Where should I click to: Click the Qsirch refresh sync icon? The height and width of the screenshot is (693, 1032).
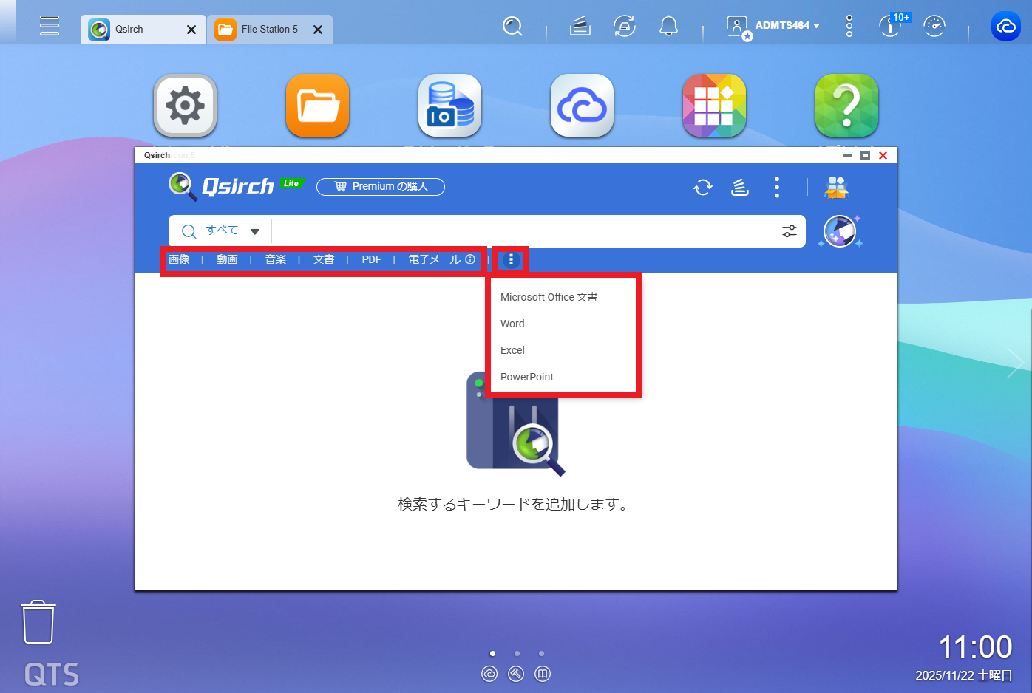point(703,188)
